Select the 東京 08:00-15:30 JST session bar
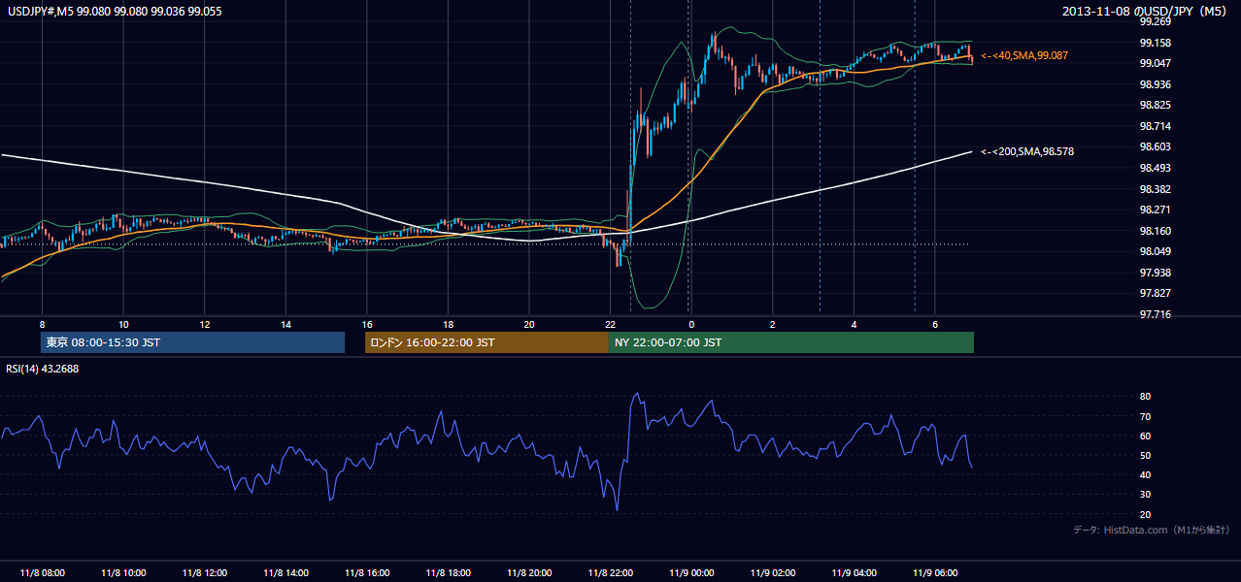Viewport: 1241px width, 582px height. click(192, 342)
